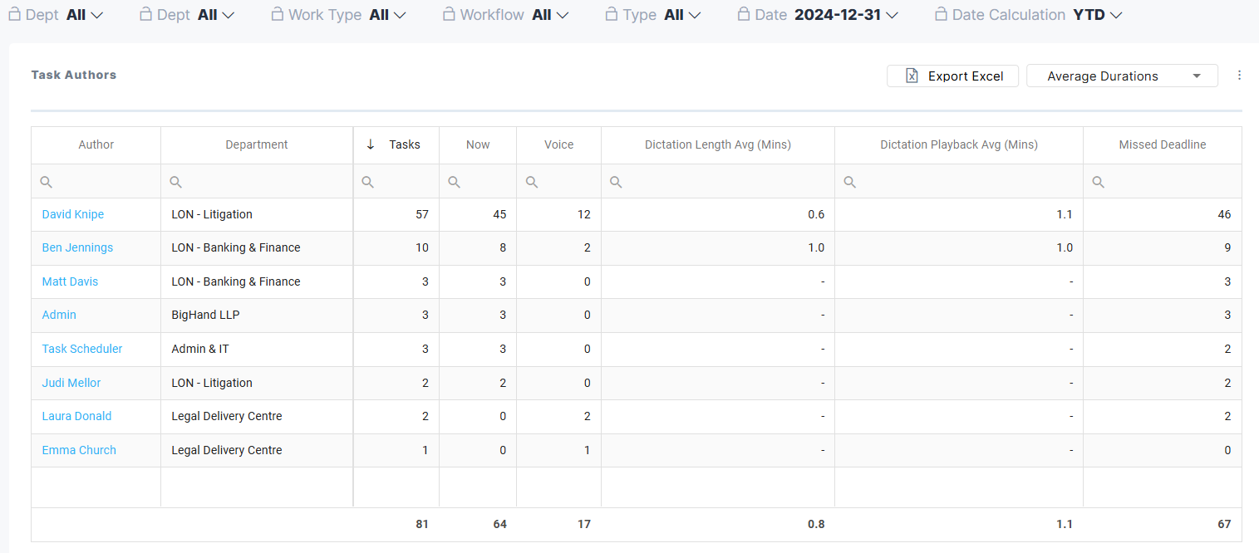This screenshot has width=1259, height=553.
Task: Click the lock icon beside Date Calculation
Action: pos(941,14)
